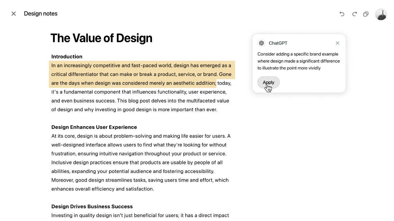Redo the last undone edit
The image size is (394, 221).
pyautogui.click(x=355, y=14)
